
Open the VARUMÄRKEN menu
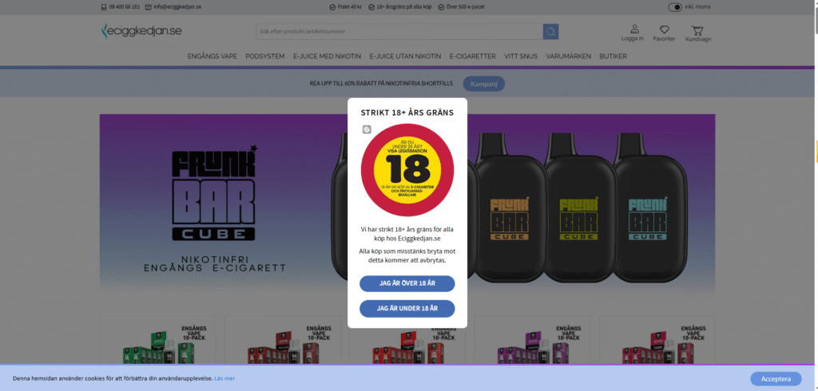(569, 57)
